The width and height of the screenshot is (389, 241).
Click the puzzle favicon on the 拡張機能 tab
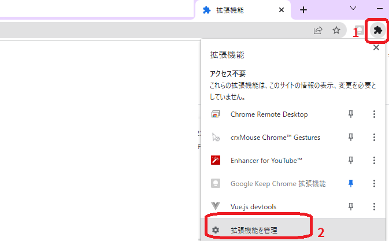[206, 10]
